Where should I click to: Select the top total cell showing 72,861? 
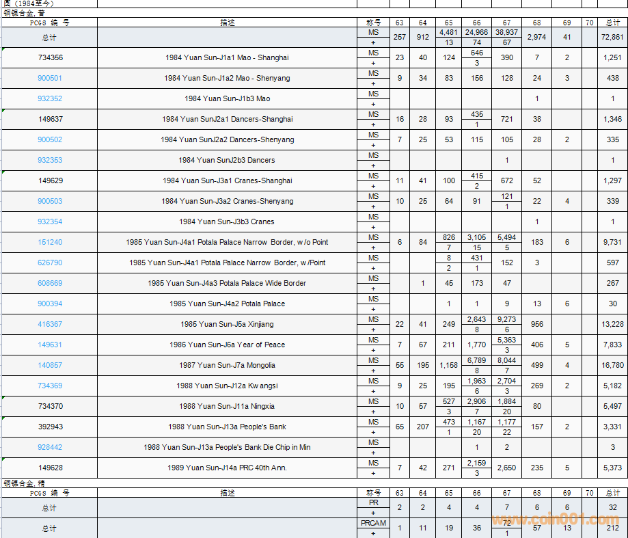point(612,38)
